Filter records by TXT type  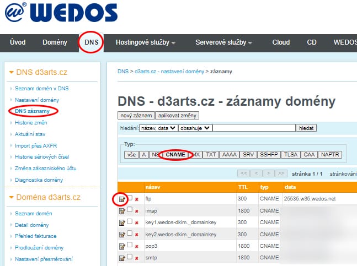(211, 155)
